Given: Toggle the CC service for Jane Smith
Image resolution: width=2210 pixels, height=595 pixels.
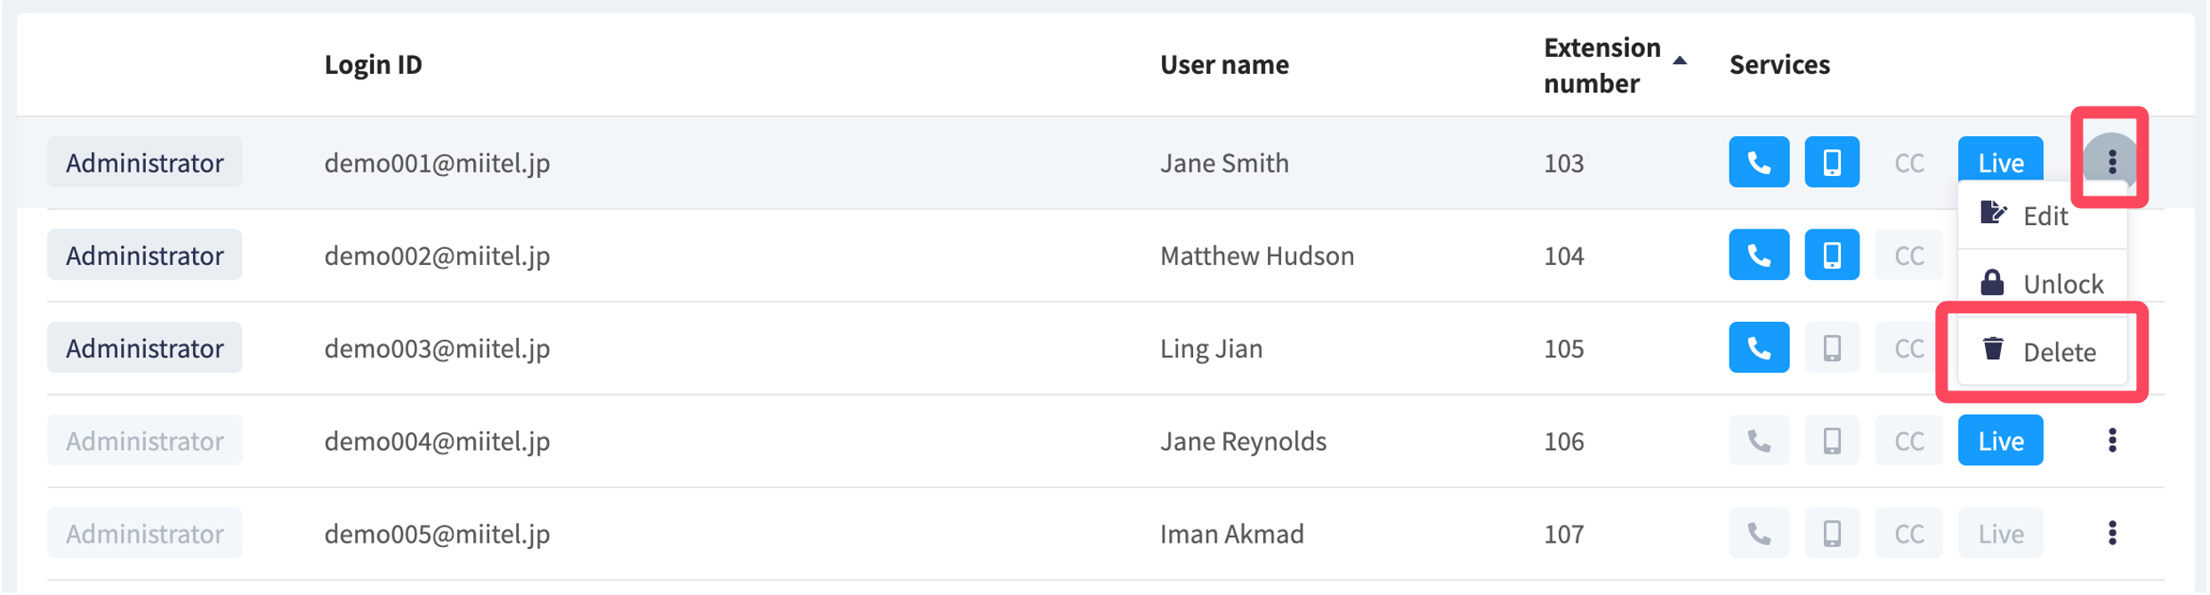Looking at the screenshot, I should click(x=1908, y=162).
